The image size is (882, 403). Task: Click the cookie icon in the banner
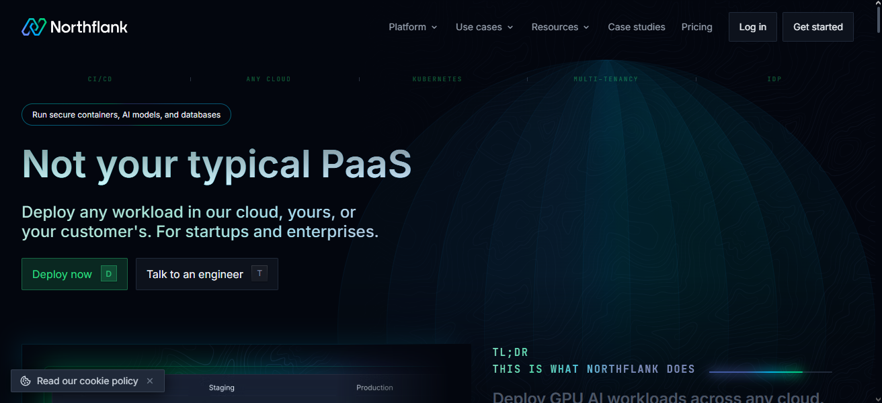[26, 381]
